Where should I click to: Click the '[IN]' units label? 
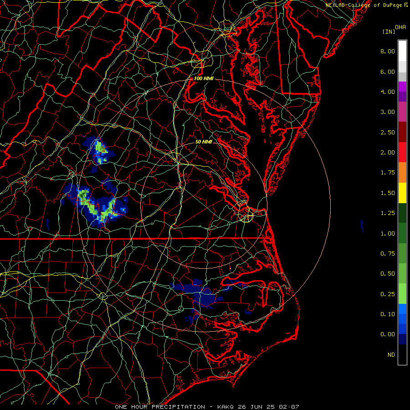[389, 31]
